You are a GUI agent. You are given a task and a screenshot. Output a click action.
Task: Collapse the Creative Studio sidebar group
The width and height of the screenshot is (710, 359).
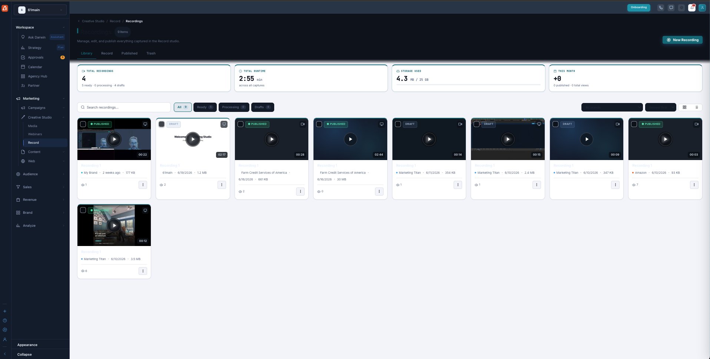63,117
